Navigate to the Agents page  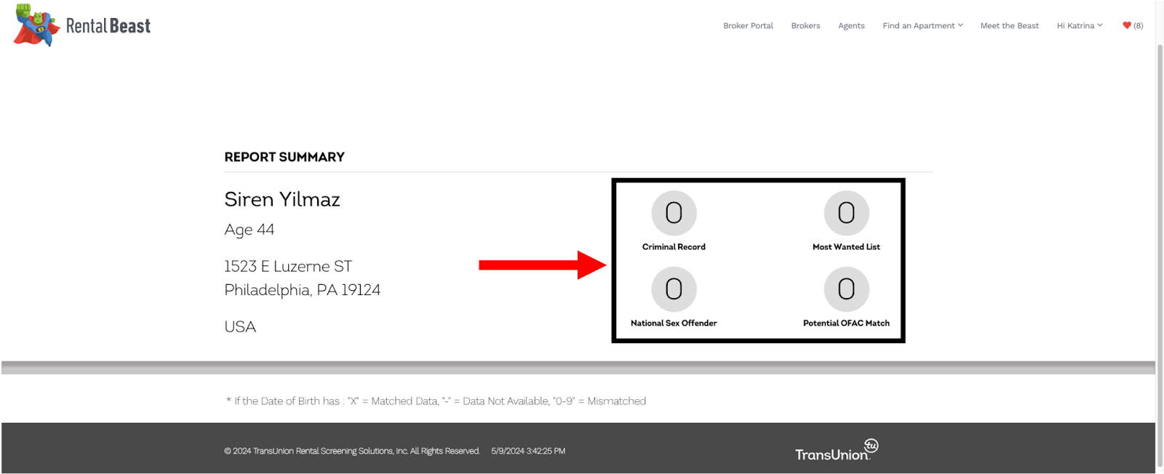(851, 25)
